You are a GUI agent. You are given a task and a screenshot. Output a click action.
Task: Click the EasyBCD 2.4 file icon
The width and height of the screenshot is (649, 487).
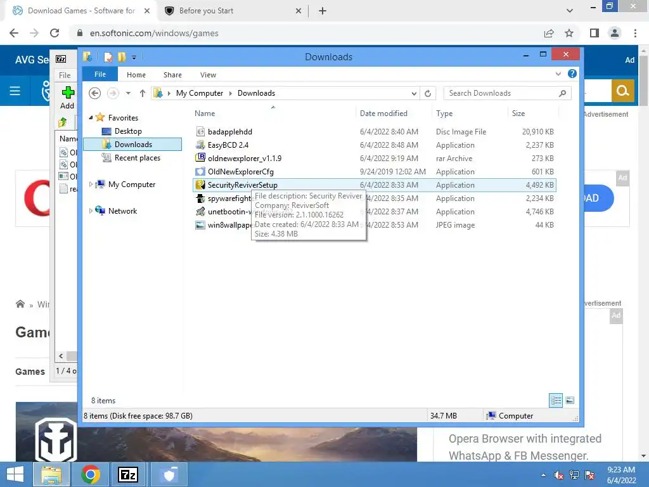click(200, 145)
